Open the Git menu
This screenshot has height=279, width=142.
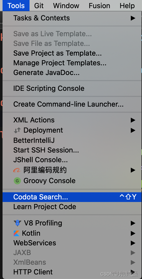(39, 6)
